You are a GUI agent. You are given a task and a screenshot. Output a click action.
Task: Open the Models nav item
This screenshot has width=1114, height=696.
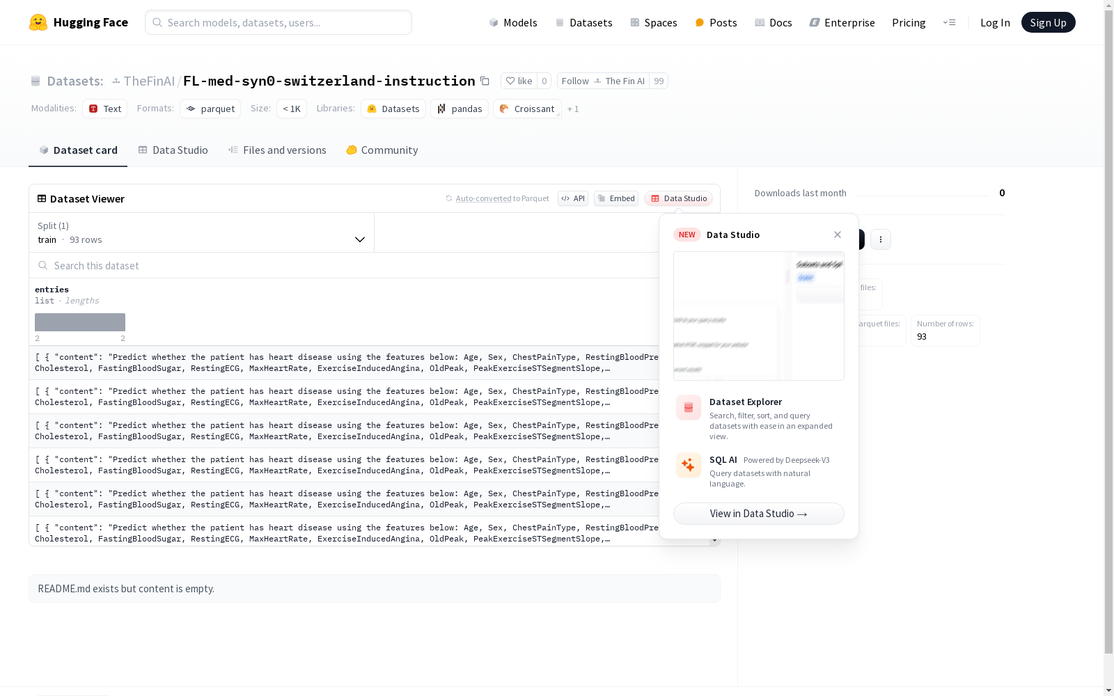click(x=513, y=22)
